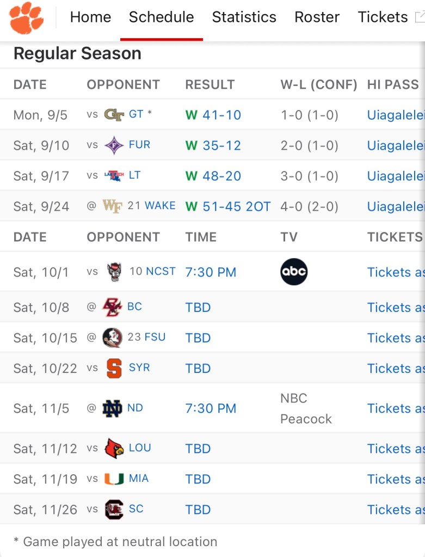
Task: Click the Wake Forest team logo
Action: (112, 206)
